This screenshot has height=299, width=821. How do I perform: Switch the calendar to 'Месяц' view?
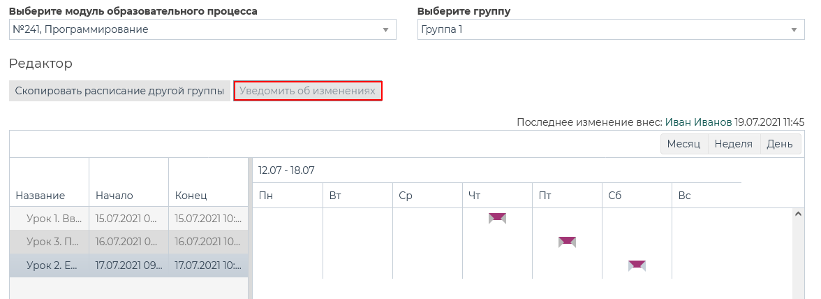click(x=684, y=144)
